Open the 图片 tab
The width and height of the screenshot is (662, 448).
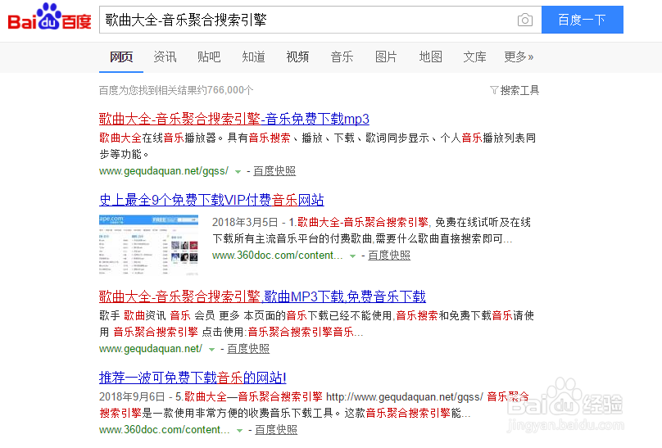[387, 57]
